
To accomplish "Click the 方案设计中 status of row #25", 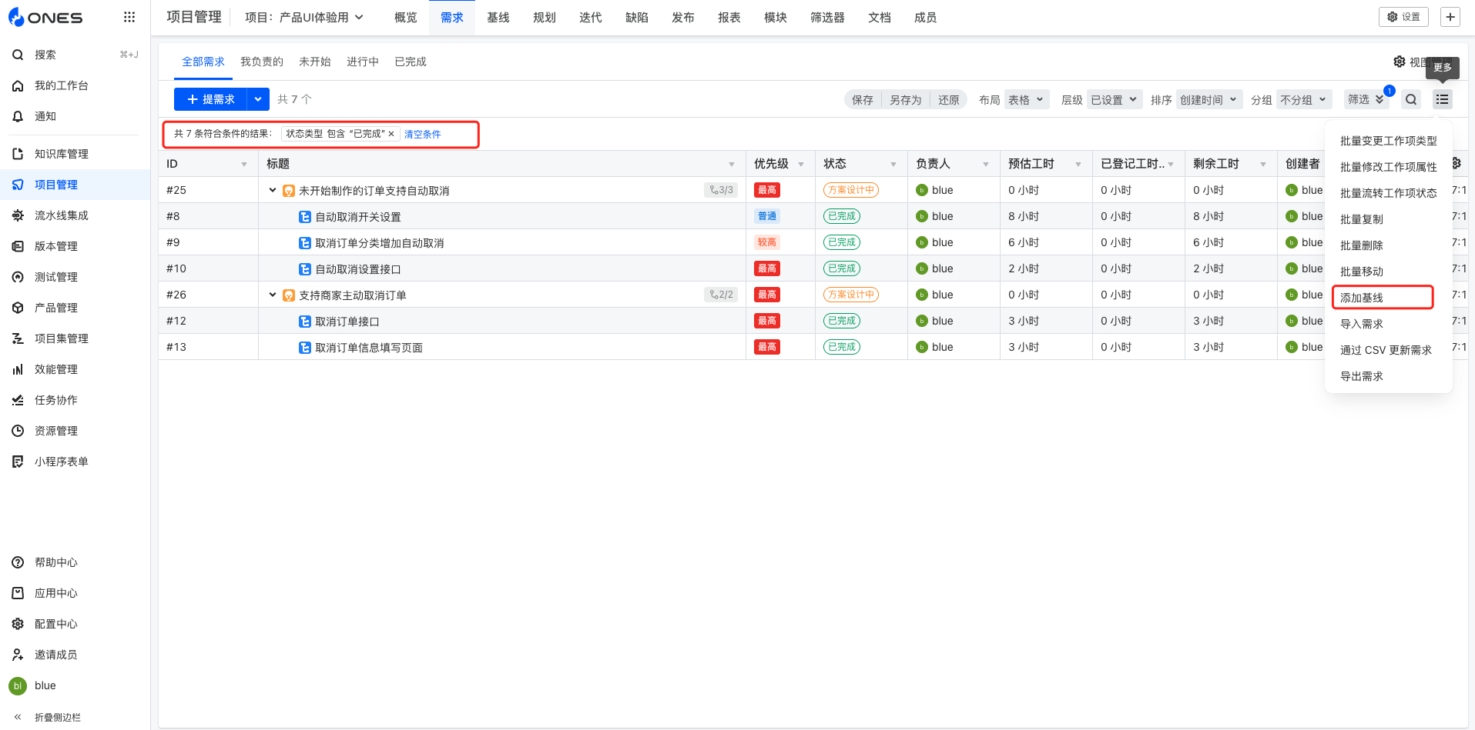I will point(851,190).
